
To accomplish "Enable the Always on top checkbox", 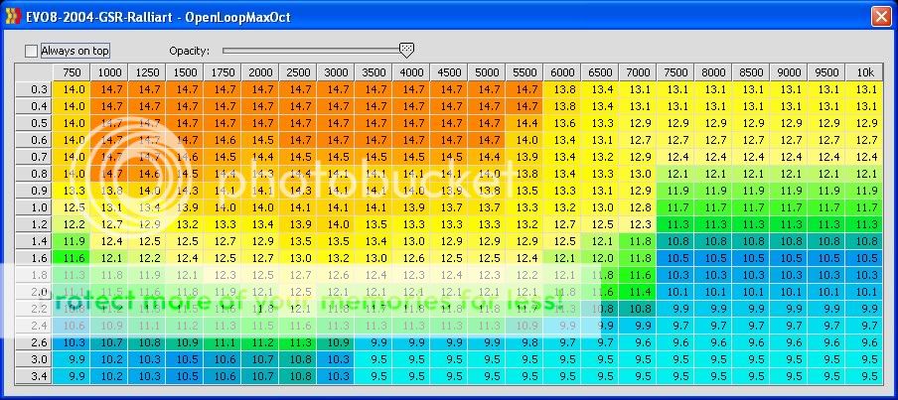I will 32,50.
